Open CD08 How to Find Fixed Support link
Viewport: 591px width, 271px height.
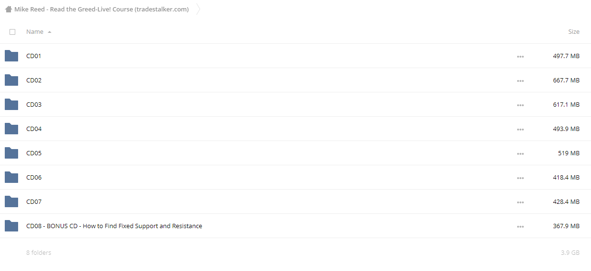(x=114, y=226)
